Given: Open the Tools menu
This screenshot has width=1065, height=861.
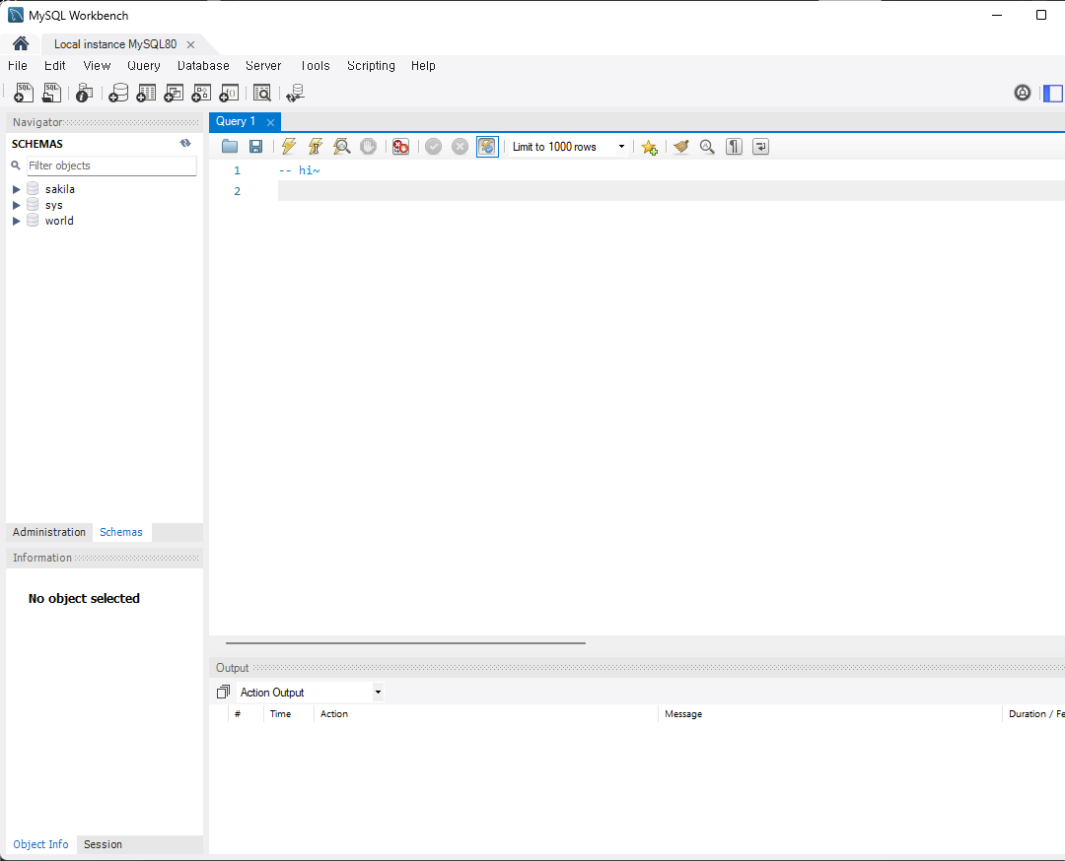Looking at the screenshot, I should (x=316, y=66).
